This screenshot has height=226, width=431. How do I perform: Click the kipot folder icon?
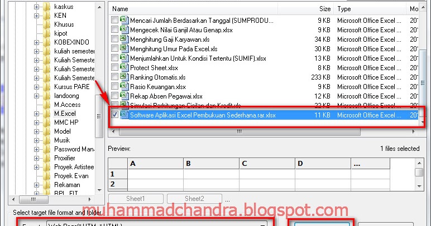tap(47, 33)
